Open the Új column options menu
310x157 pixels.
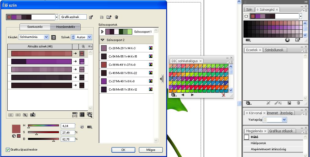[x=90, y=47]
